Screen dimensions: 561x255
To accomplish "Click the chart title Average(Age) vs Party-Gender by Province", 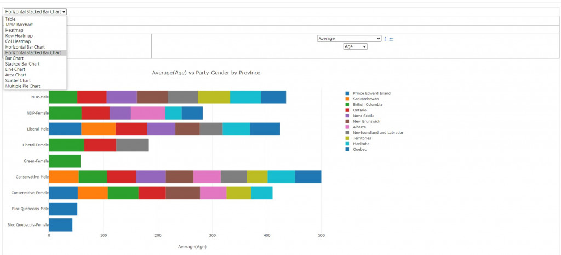I will click(206, 73).
